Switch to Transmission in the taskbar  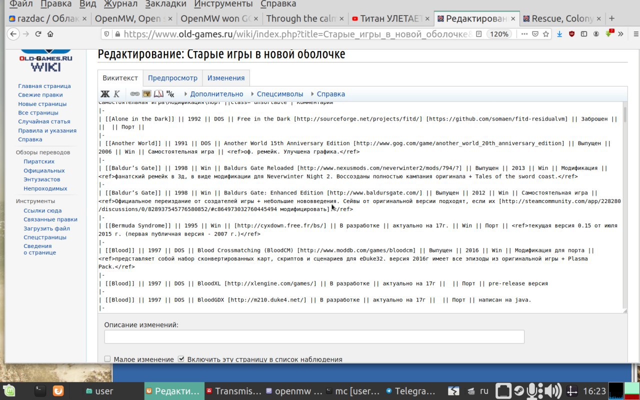tap(234, 391)
